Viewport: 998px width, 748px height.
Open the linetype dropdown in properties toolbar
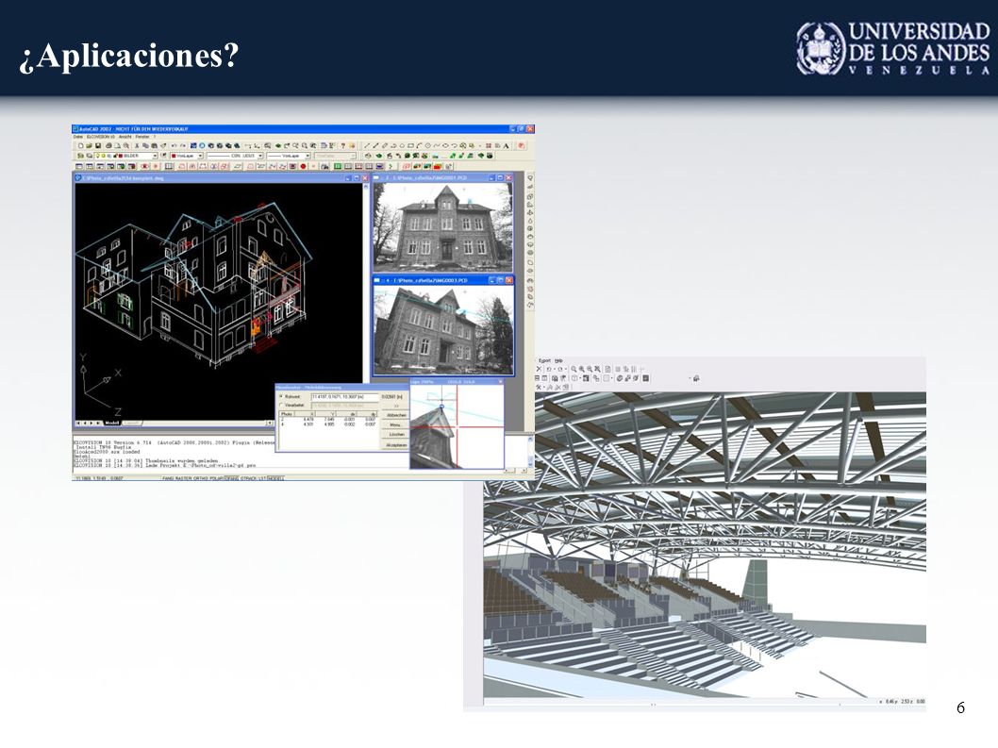[260, 156]
